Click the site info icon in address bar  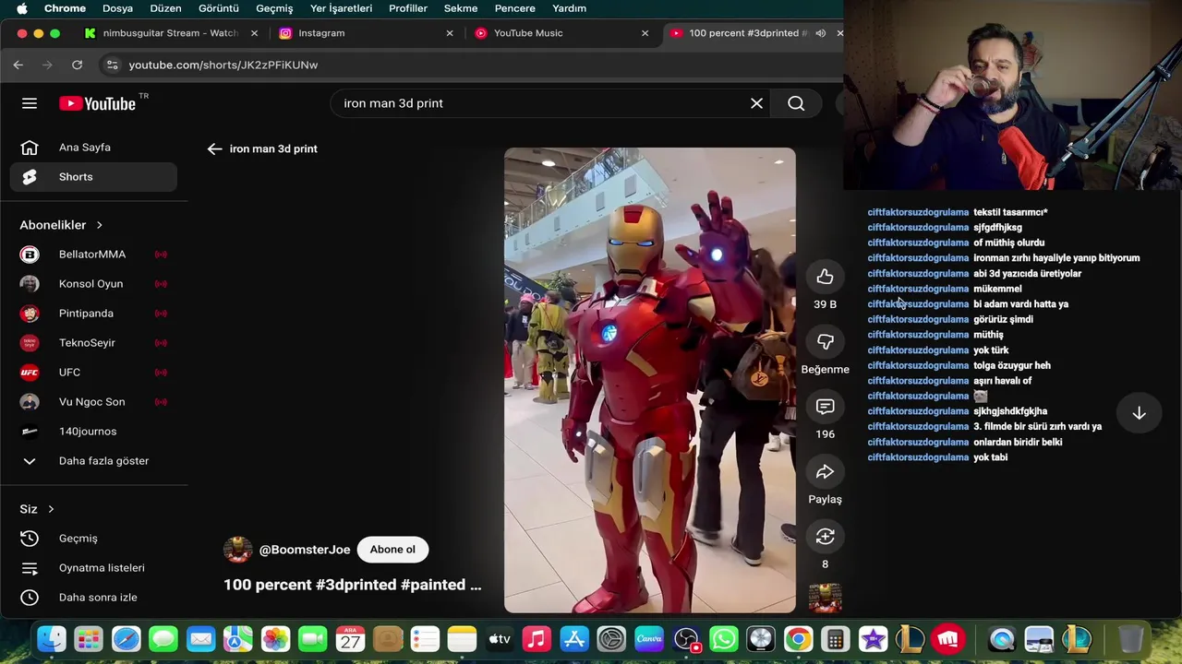[x=112, y=65]
